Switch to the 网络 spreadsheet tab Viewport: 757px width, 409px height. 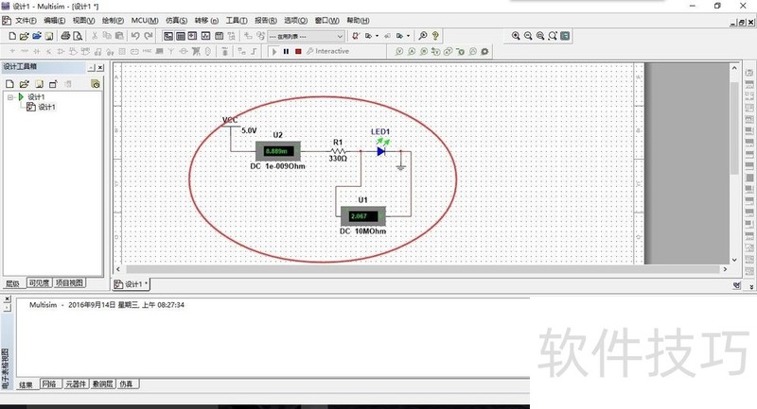tap(49, 384)
